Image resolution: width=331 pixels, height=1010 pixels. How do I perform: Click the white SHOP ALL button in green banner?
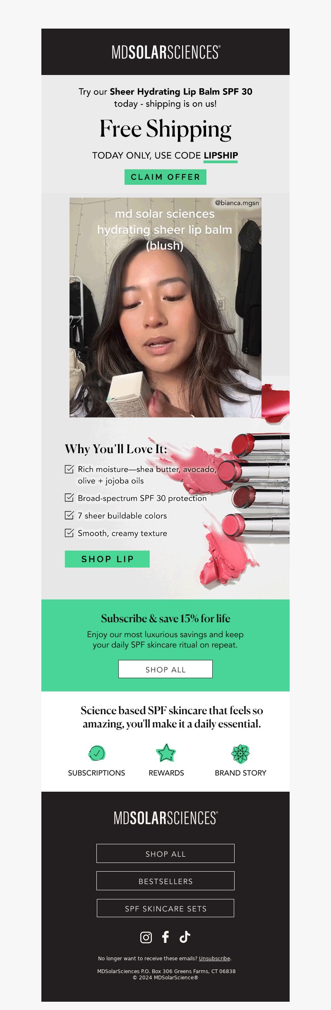165,669
